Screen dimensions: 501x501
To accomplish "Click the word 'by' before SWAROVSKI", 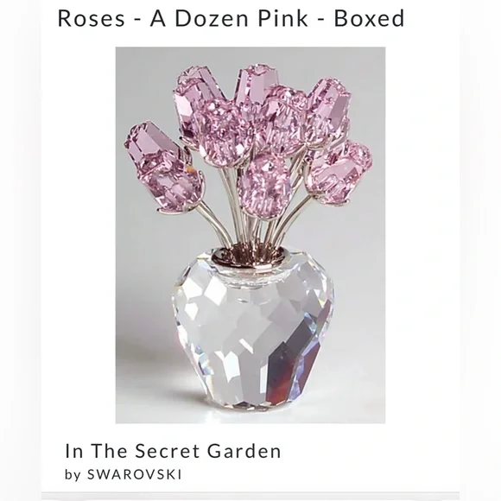I will [73, 475].
